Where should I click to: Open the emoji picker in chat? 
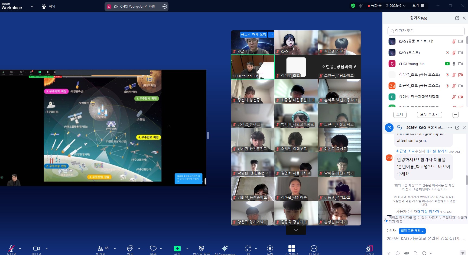[x=398, y=253]
